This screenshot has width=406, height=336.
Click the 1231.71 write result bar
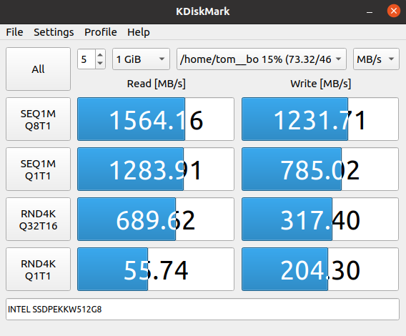(x=320, y=119)
